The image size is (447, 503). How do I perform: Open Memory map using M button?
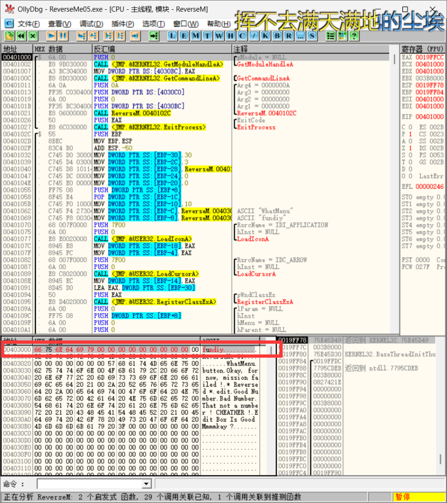(x=196, y=36)
